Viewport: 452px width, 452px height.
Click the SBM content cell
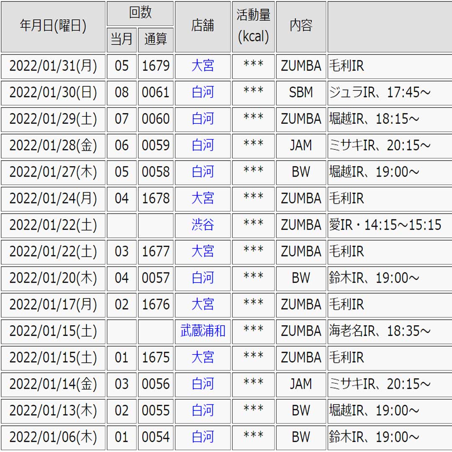click(301, 93)
